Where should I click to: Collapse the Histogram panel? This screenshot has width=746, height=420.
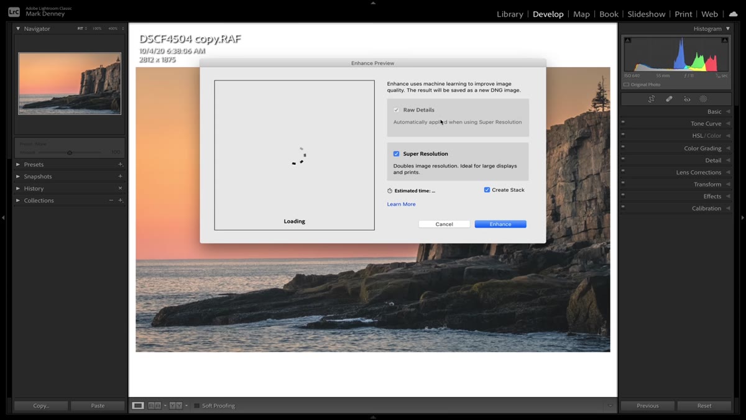[x=728, y=29]
